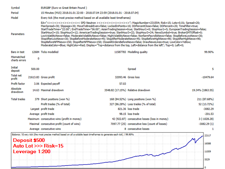Click the chart axis label 11059
225x169 pixels.
(x=208, y=151)
